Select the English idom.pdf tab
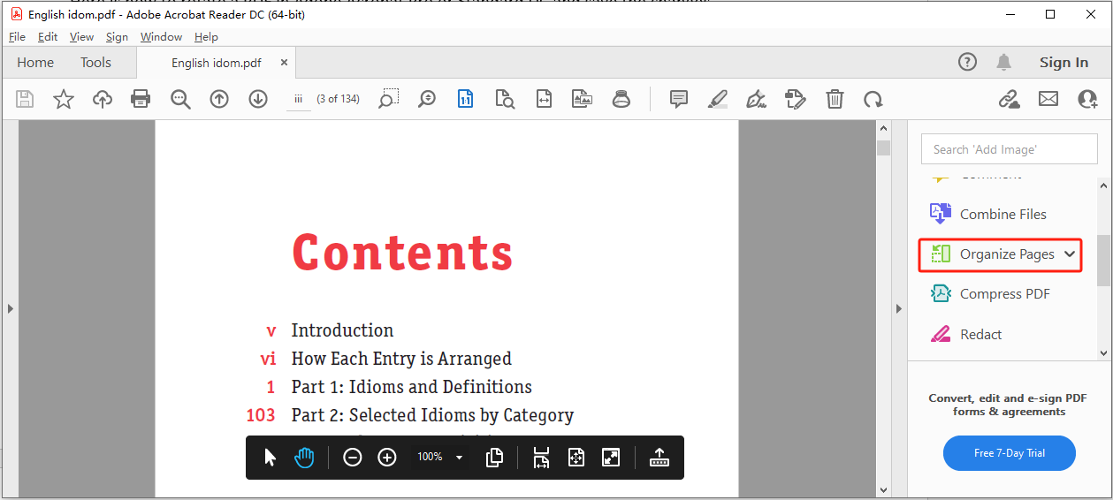The height and width of the screenshot is (500, 1113). pos(216,63)
